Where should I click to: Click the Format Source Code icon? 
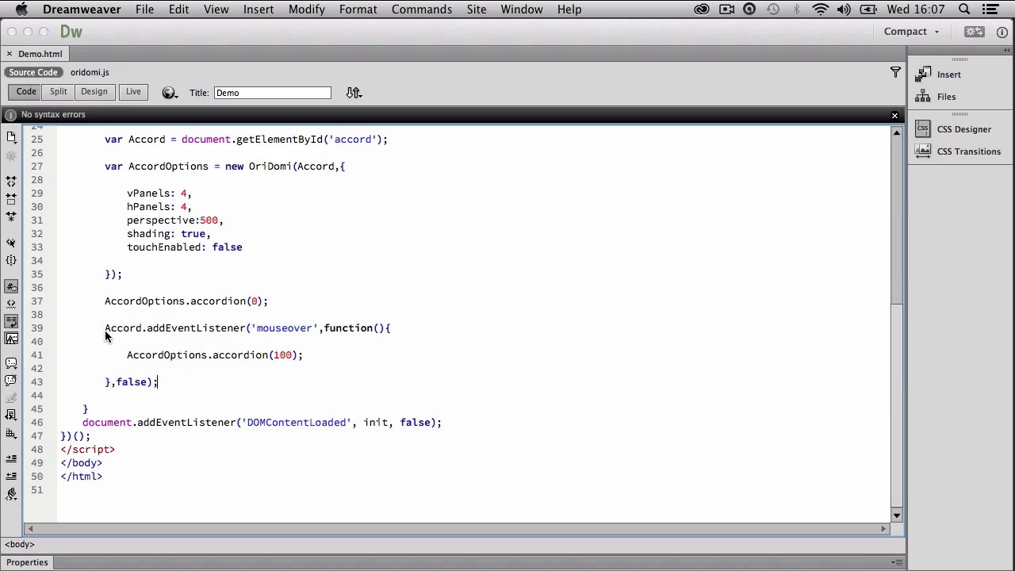11,494
